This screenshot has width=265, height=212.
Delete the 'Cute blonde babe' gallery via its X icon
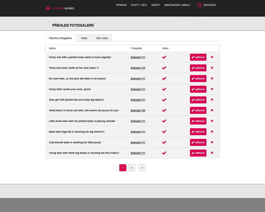pyautogui.click(x=212, y=142)
